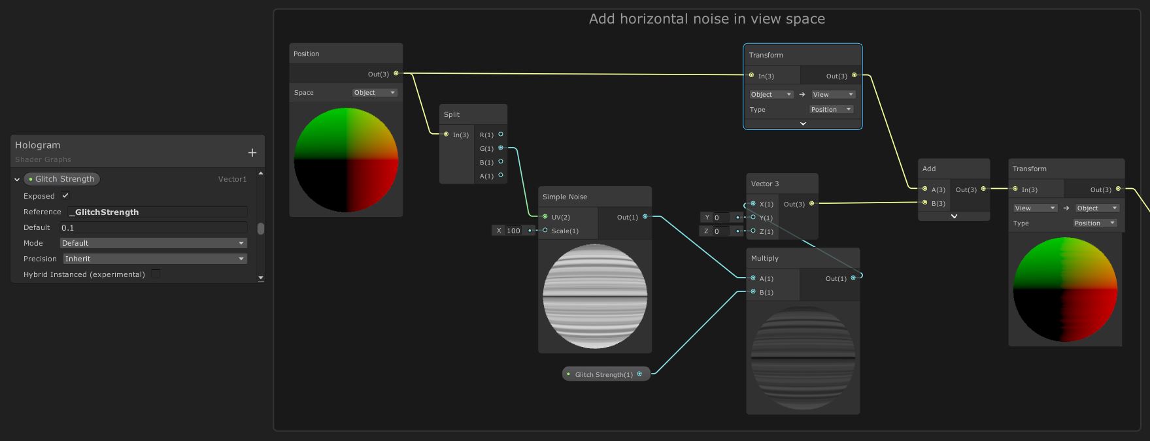This screenshot has width=1150, height=441.
Task: Open the Mode dropdown
Action: point(154,243)
